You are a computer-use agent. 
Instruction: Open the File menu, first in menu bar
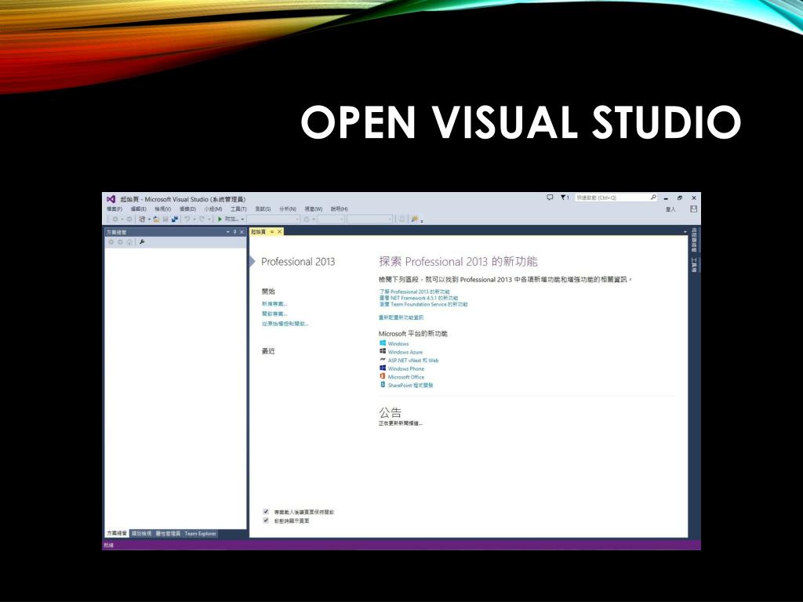[x=114, y=209]
